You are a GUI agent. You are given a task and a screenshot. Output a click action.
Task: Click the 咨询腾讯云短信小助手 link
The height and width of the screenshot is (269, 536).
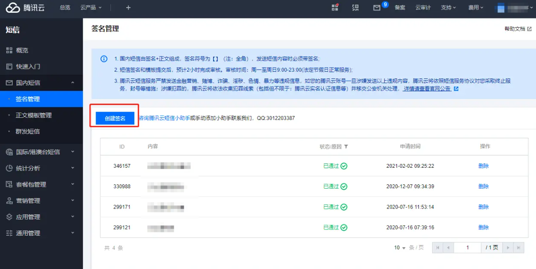point(164,118)
